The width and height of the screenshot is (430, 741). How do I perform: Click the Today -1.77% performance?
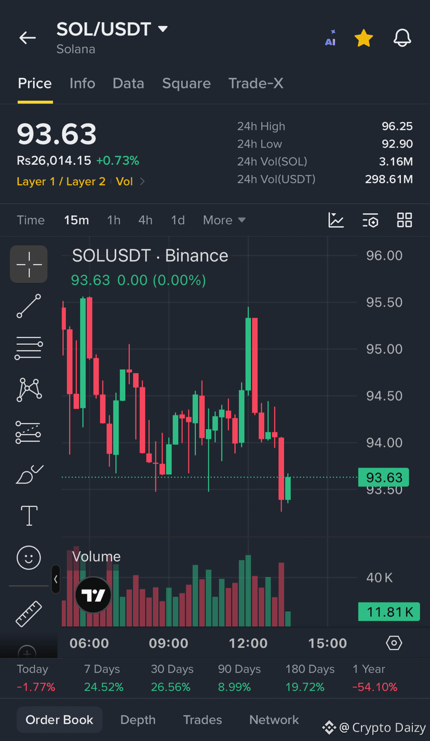pos(36,678)
